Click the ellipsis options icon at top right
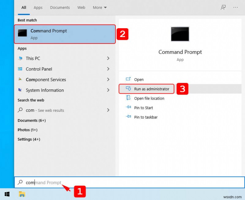The width and height of the screenshot is (245, 200). pos(235,7)
